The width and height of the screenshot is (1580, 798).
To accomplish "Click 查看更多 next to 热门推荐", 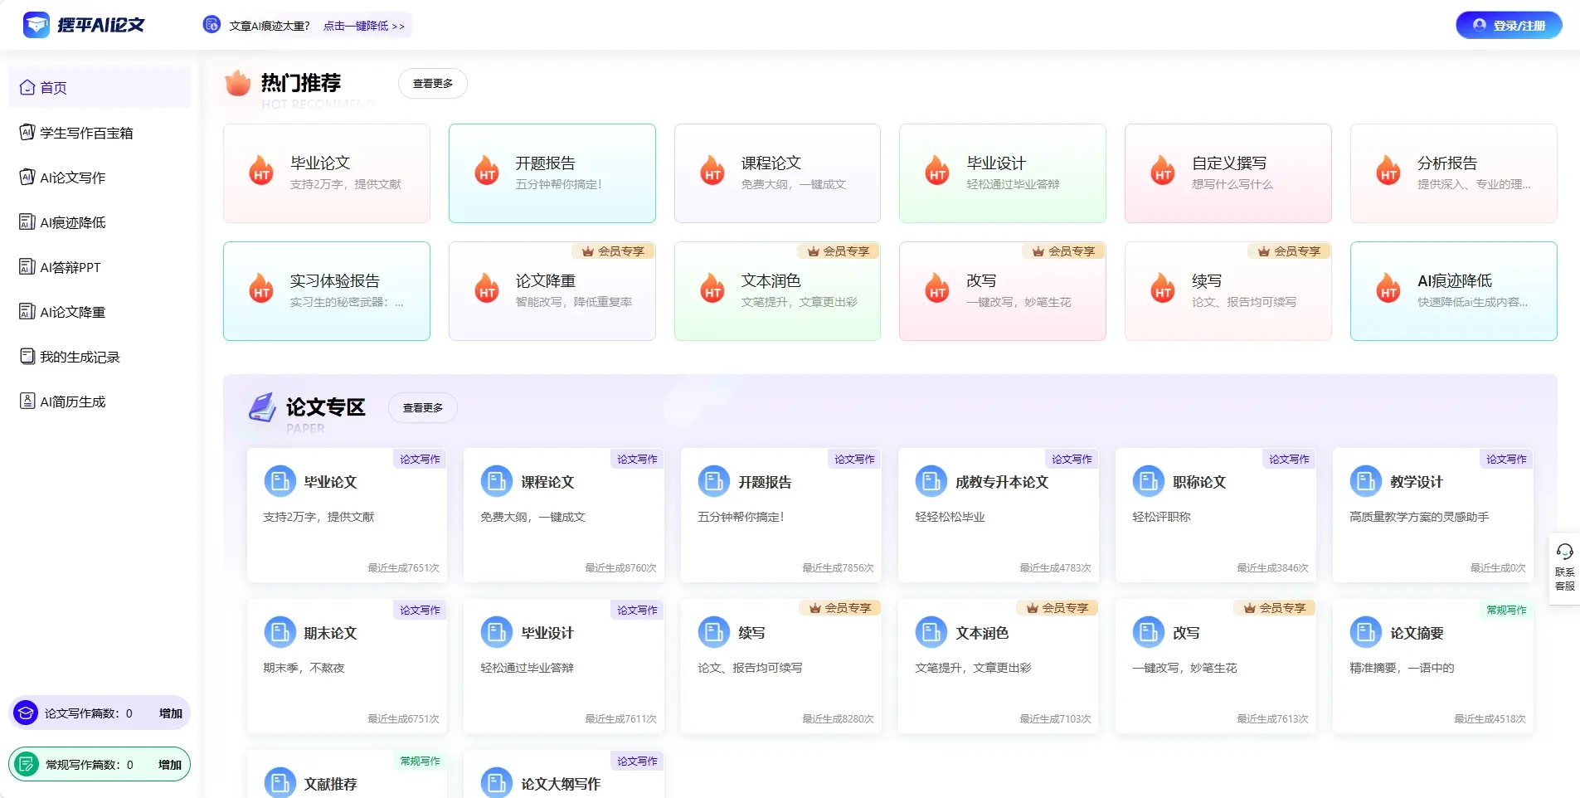I will pos(432,83).
